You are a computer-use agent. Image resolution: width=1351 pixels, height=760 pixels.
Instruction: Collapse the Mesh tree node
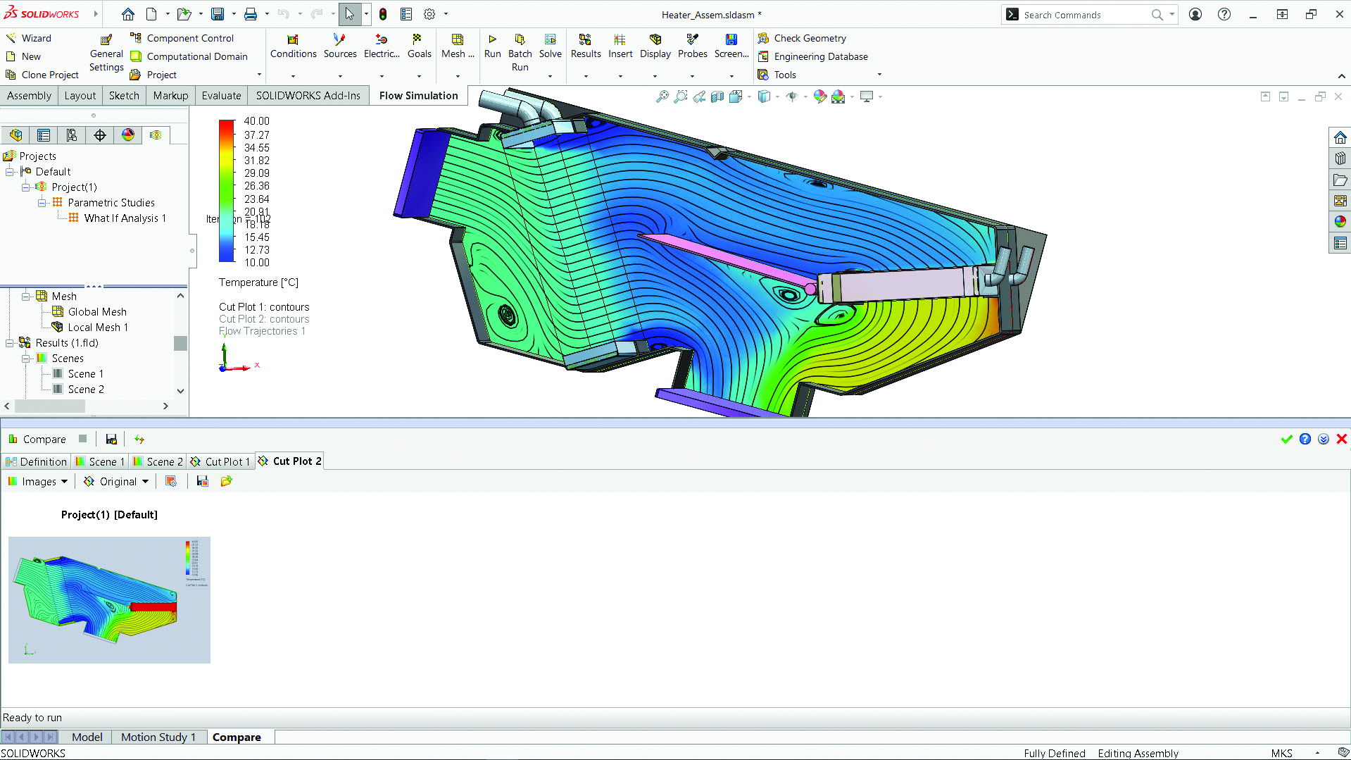click(x=25, y=297)
